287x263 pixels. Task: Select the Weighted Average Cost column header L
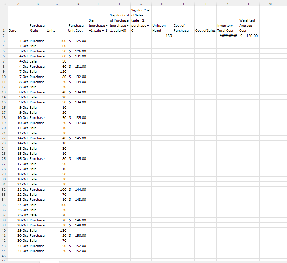(x=249, y=4)
